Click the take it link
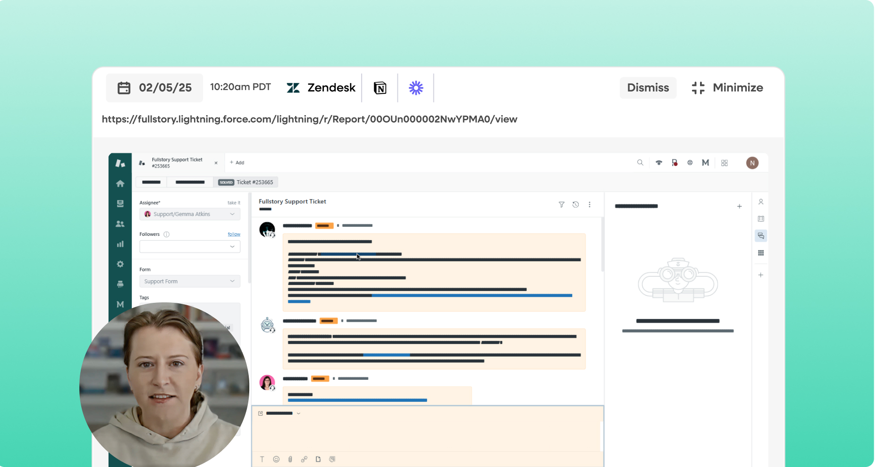This screenshot has width=878, height=467. [x=234, y=203]
